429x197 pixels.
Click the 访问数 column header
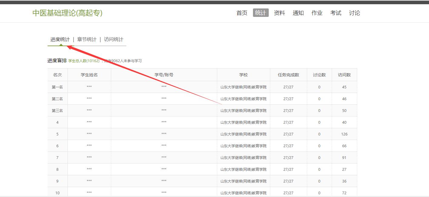tap(344, 75)
